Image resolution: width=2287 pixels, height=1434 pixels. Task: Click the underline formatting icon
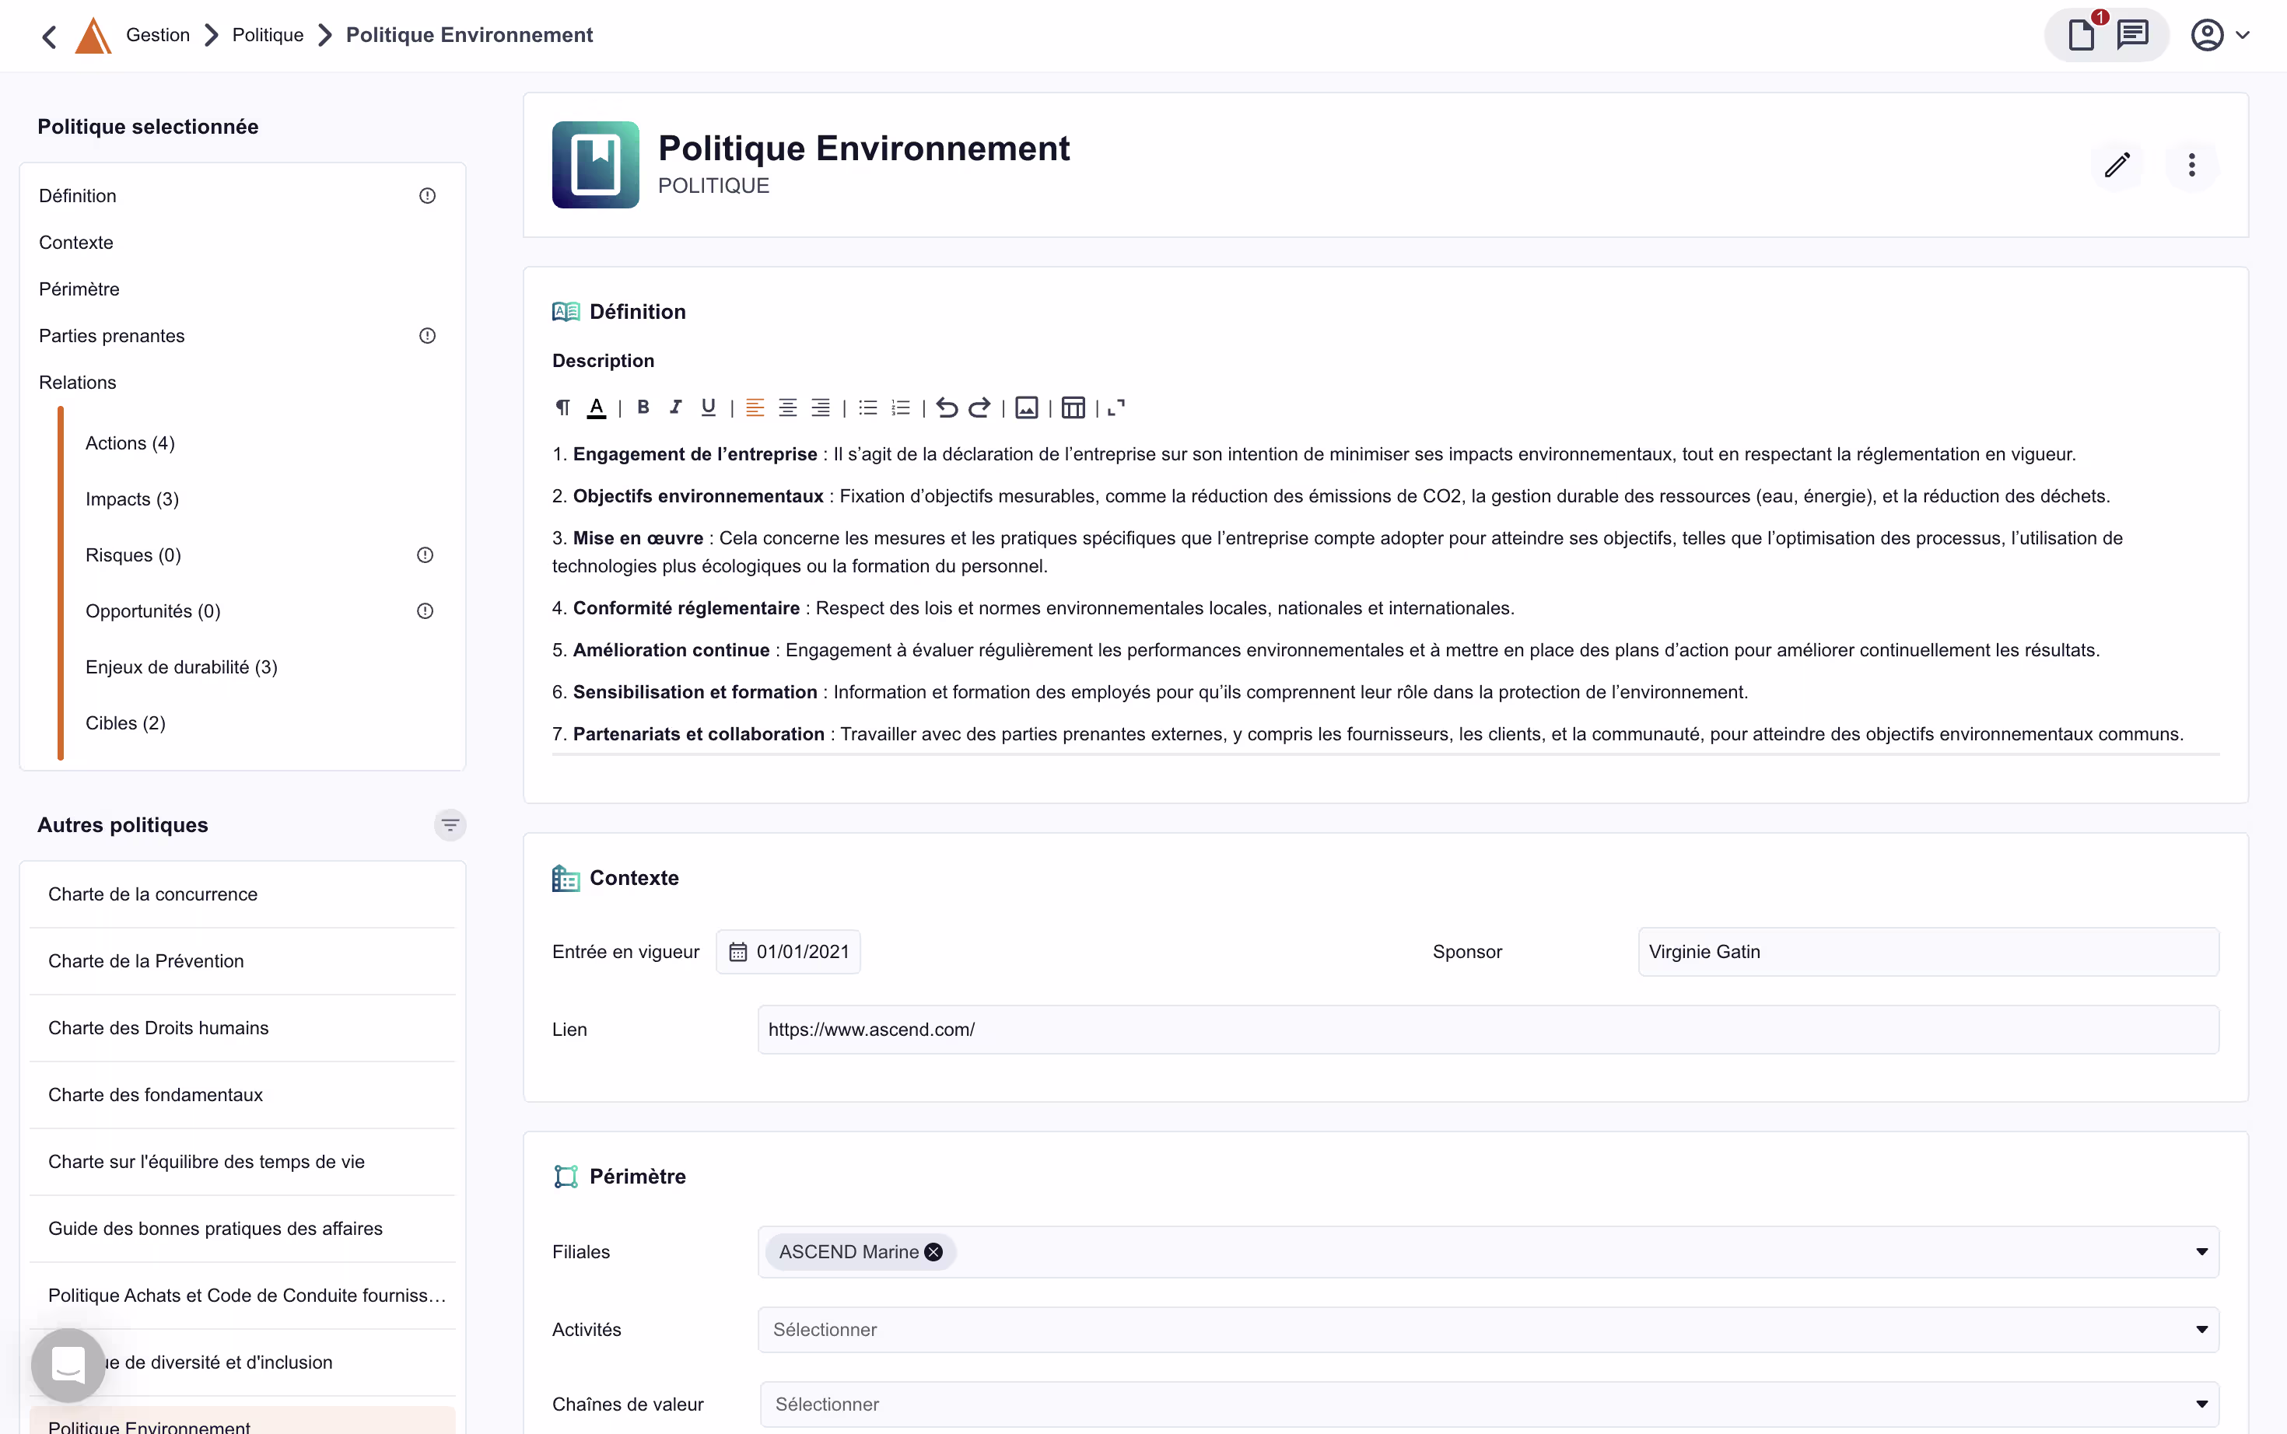[x=708, y=407]
